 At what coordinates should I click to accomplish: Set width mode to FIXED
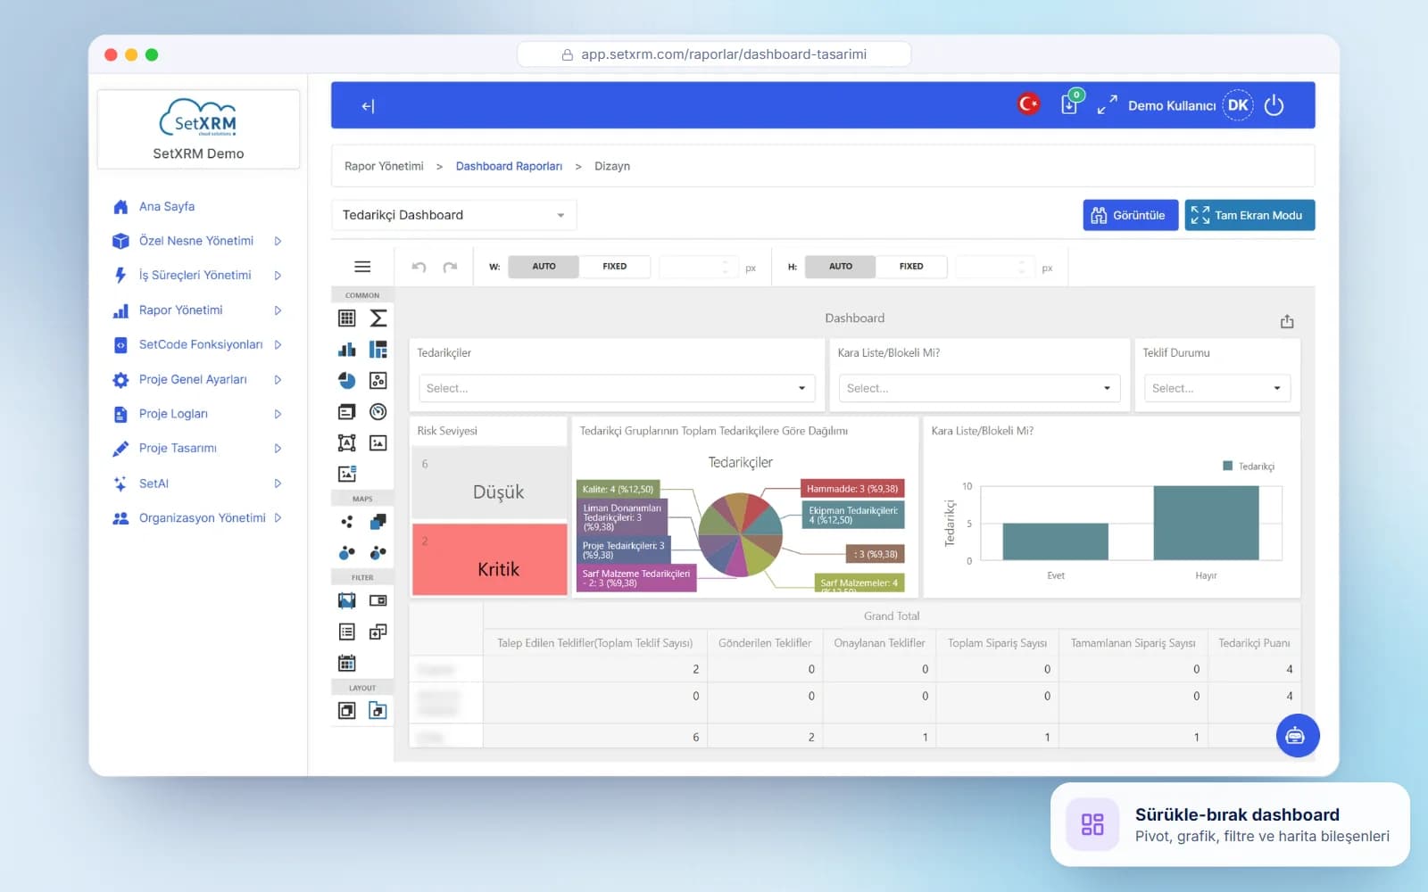pyautogui.click(x=615, y=267)
